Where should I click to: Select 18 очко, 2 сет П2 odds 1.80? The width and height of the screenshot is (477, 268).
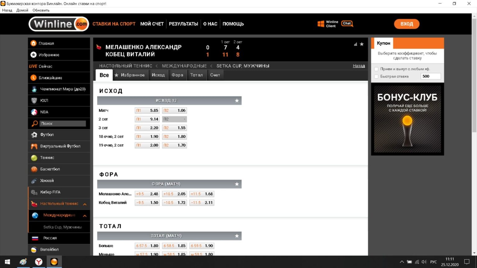pyautogui.click(x=175, y=136)
